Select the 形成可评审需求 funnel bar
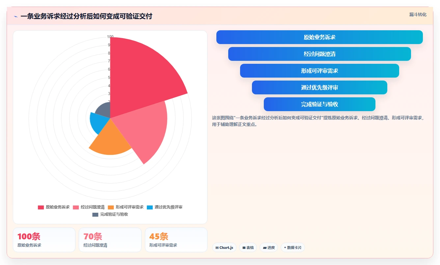 (319, 71)
